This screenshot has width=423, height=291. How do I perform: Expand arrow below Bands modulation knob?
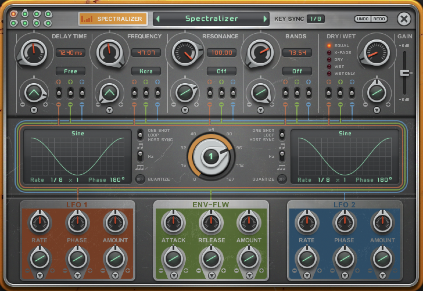261,110
